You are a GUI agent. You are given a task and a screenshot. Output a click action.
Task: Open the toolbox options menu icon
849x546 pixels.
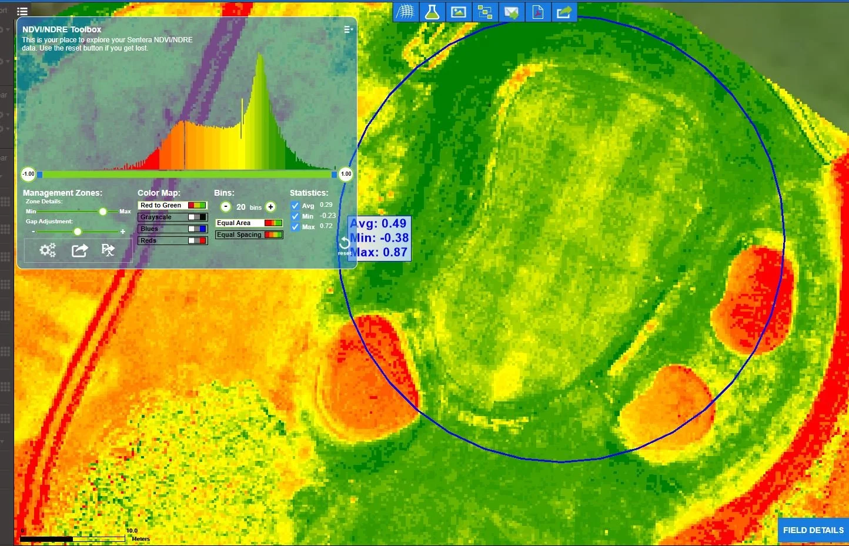348,29
